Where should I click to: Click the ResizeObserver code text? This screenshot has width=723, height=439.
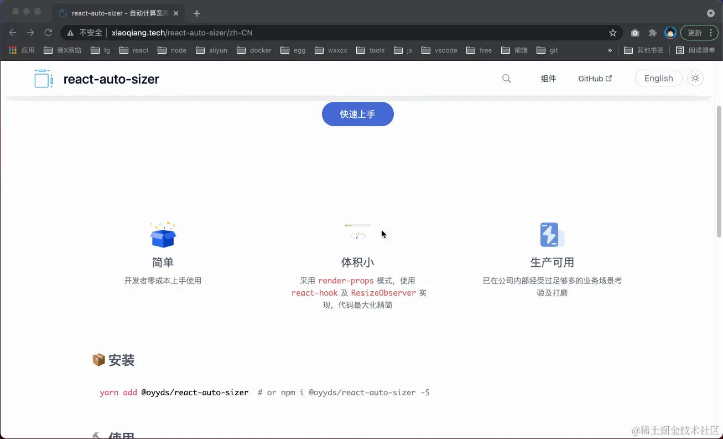click(383, 293)
